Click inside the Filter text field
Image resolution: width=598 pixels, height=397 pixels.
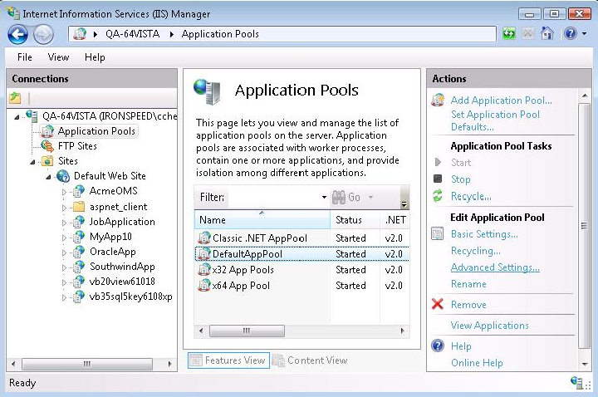point(272,198)
